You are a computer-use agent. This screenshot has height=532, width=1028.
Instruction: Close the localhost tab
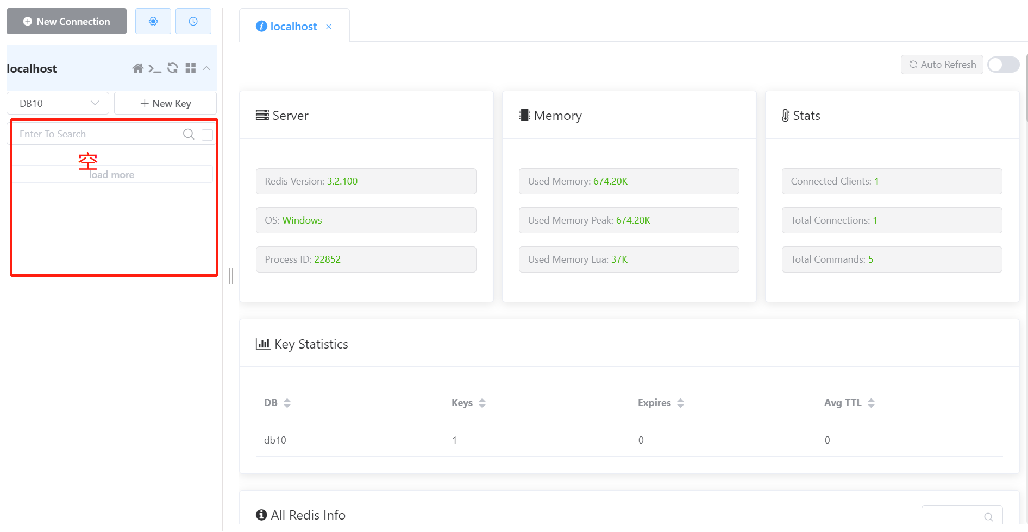click(329, 27)
